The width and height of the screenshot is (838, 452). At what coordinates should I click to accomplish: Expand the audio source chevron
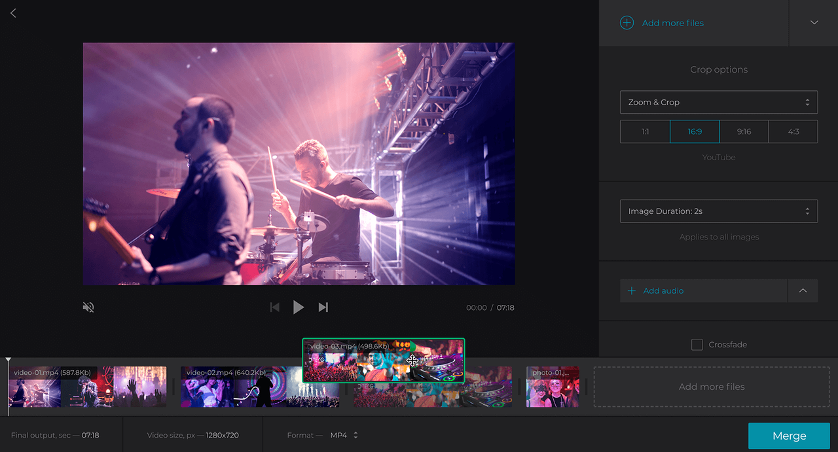point(803,290)
